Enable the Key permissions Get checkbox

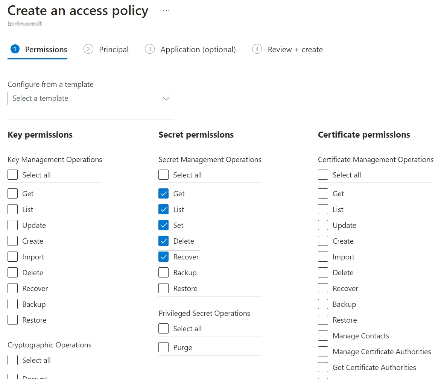tap(12, 194)
